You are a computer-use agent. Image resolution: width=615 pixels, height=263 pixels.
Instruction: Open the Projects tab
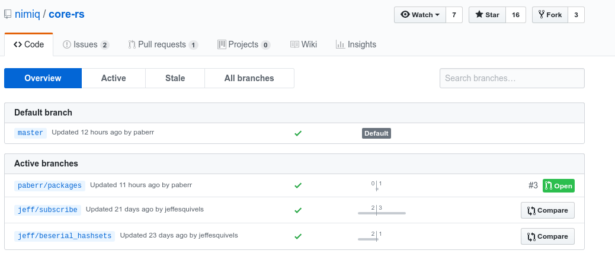coord(244,44)
